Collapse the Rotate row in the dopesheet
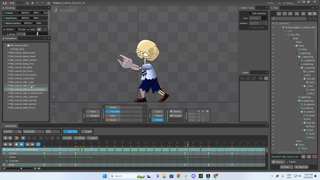The height and width of the screenshot is (180, 320). coord(6,157)
